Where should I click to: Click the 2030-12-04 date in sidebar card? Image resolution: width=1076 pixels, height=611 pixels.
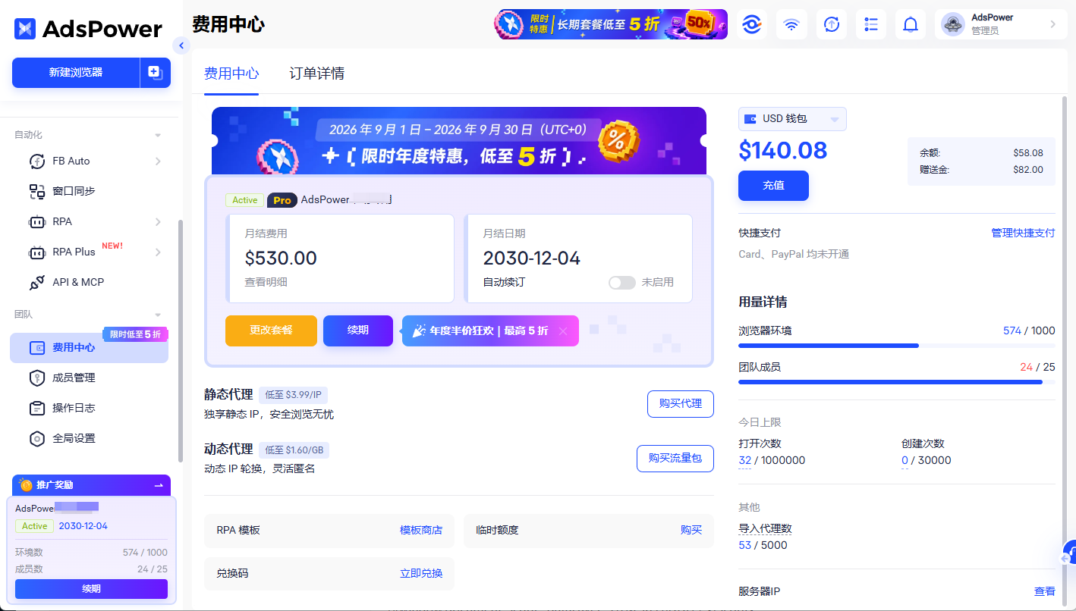coord(83,526)
